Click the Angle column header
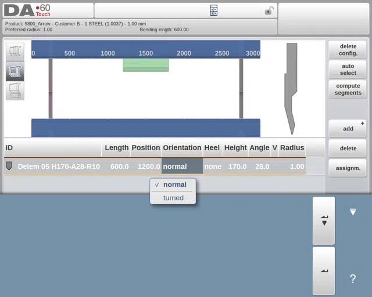This screenshot has width=372, height=297. click(x=259, y=148)
